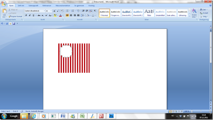213x120 pixels.
Task: Toggle italic text formatting
Action: coord(30,15)
